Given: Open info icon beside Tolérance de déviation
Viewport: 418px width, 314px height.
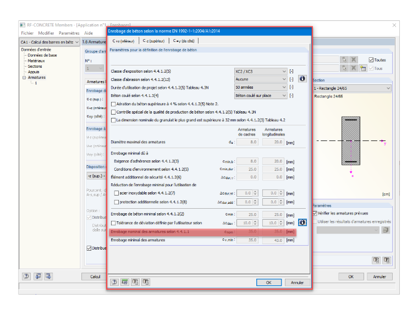Looking at the screenshot, I should [302, 223].
